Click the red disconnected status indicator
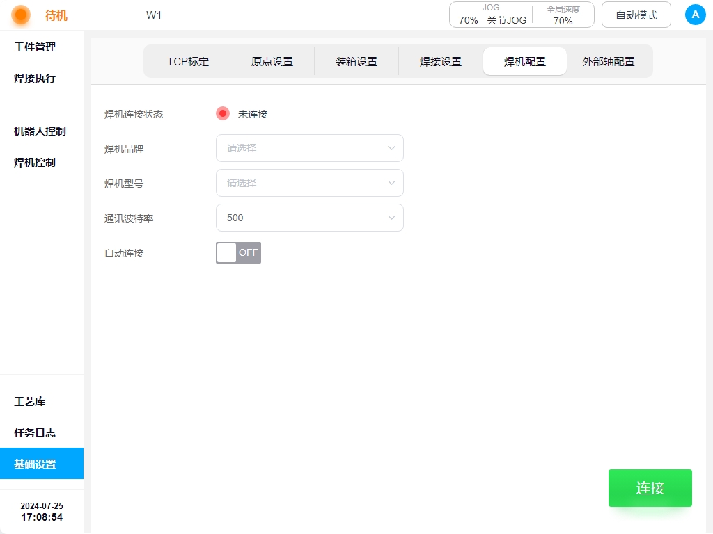Viewport: 713px width, 534px height. coord(222,113)
